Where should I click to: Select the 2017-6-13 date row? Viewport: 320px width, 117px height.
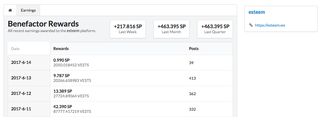(120, 78)
